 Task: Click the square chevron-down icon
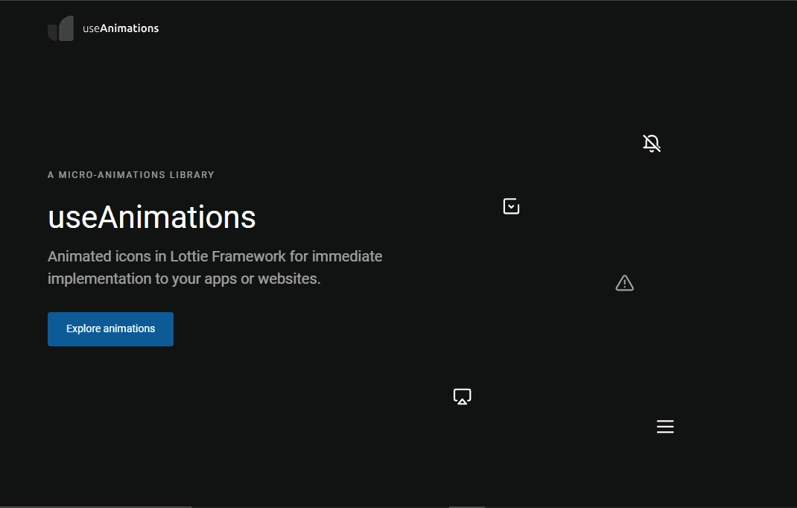[x=511, y=206]
